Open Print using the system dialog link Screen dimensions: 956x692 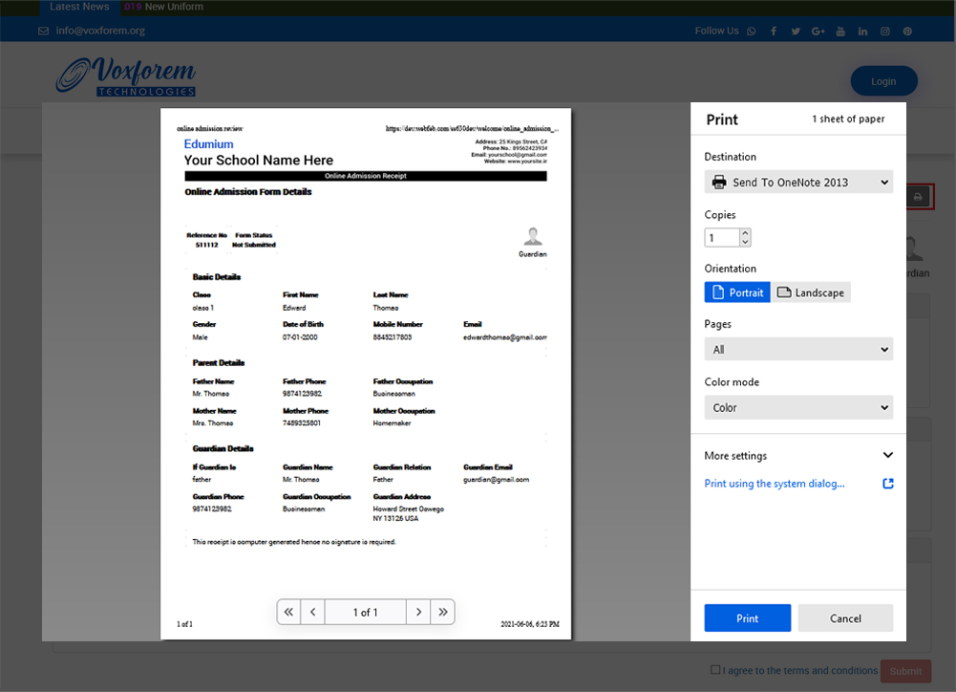pyautogui.click(x=775, y=484)
